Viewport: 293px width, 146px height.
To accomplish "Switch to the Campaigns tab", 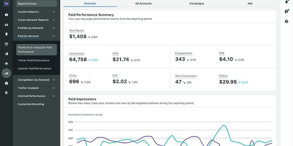I will (197, 4).
